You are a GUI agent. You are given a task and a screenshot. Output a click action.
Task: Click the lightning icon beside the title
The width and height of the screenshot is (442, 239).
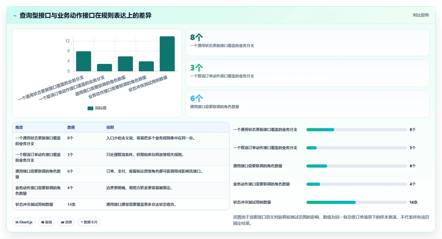15,15
